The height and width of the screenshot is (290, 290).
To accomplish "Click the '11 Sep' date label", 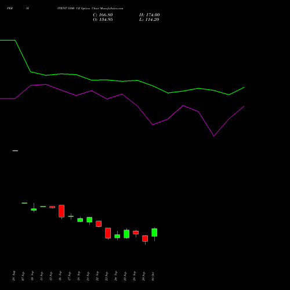I will point(42,276).
